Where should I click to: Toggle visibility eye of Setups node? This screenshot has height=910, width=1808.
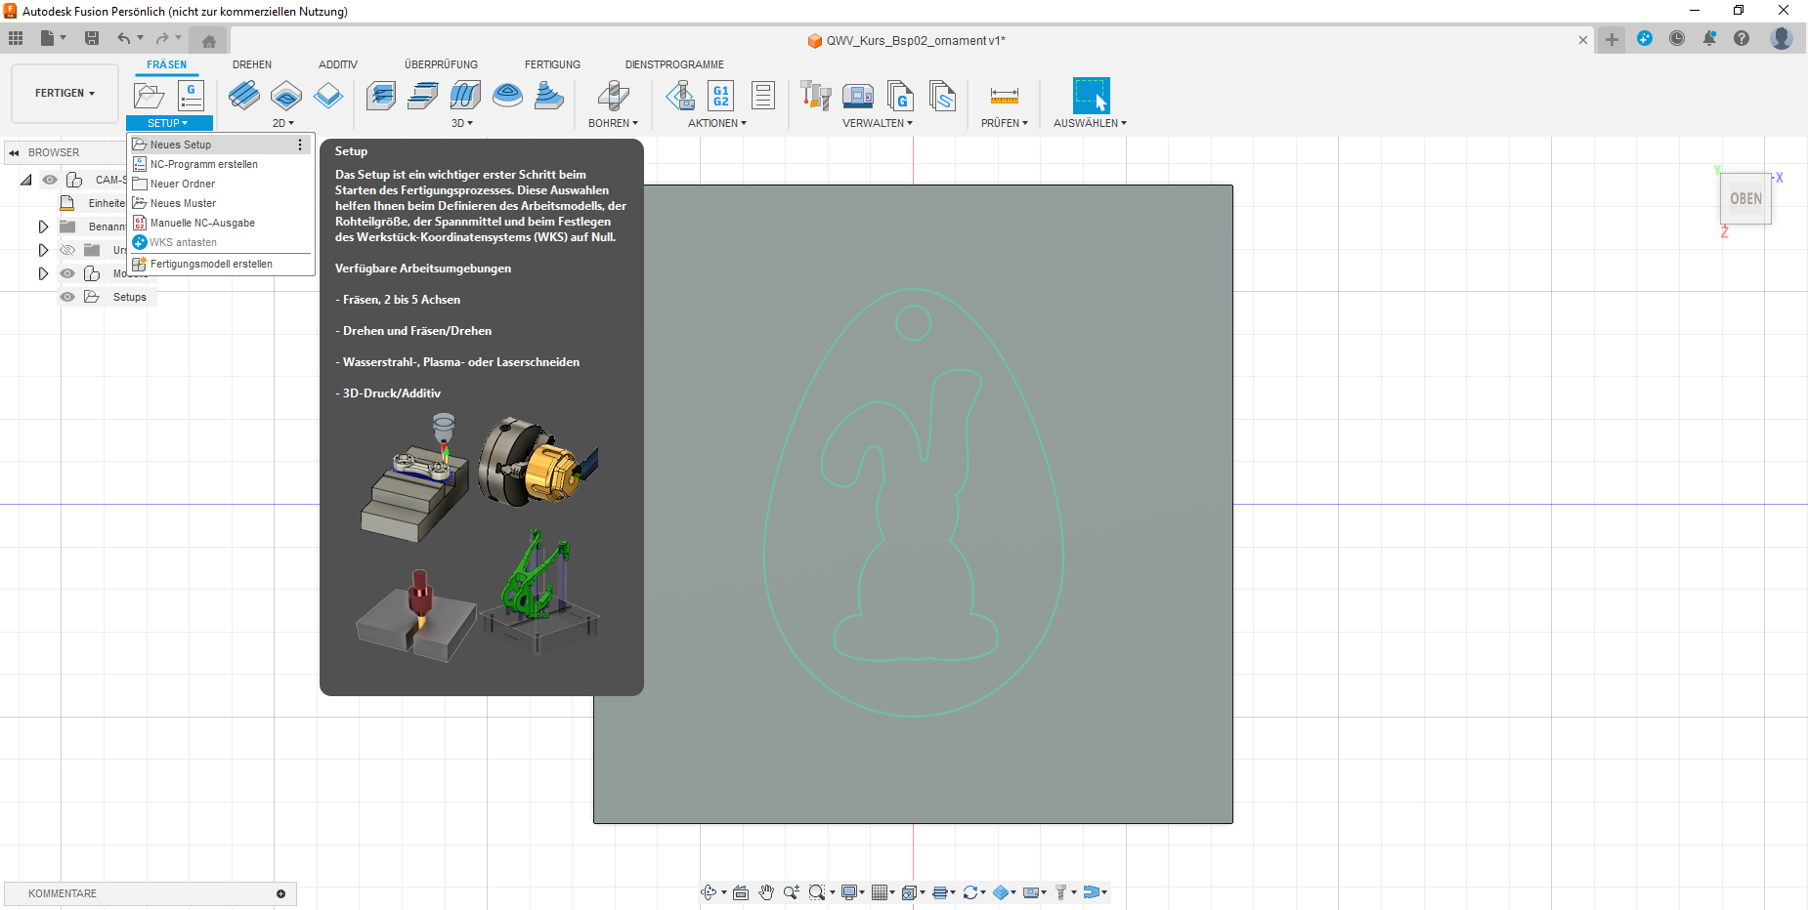click(x=67, y=297)
